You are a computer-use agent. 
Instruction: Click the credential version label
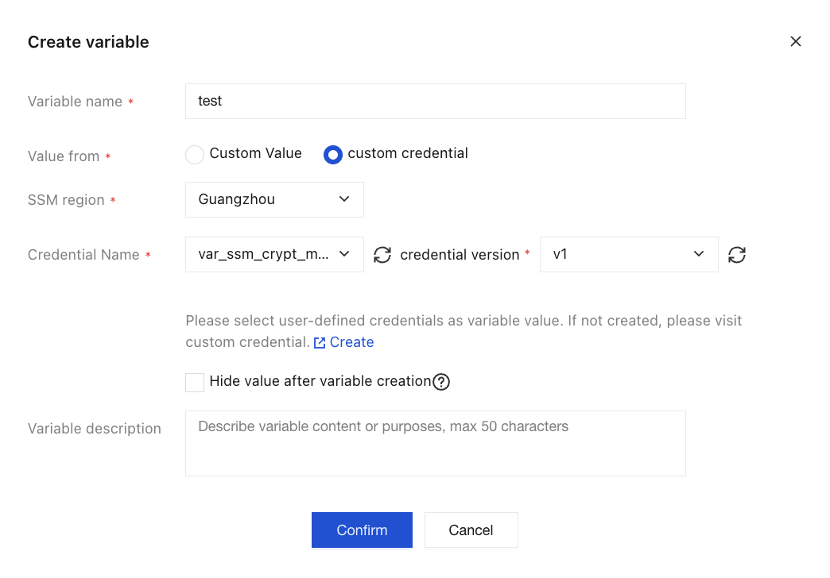pos(460,255)
